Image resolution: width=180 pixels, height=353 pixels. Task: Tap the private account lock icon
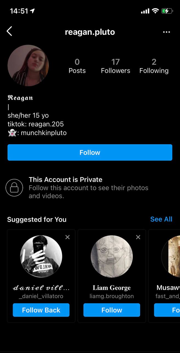pos(14,188)
